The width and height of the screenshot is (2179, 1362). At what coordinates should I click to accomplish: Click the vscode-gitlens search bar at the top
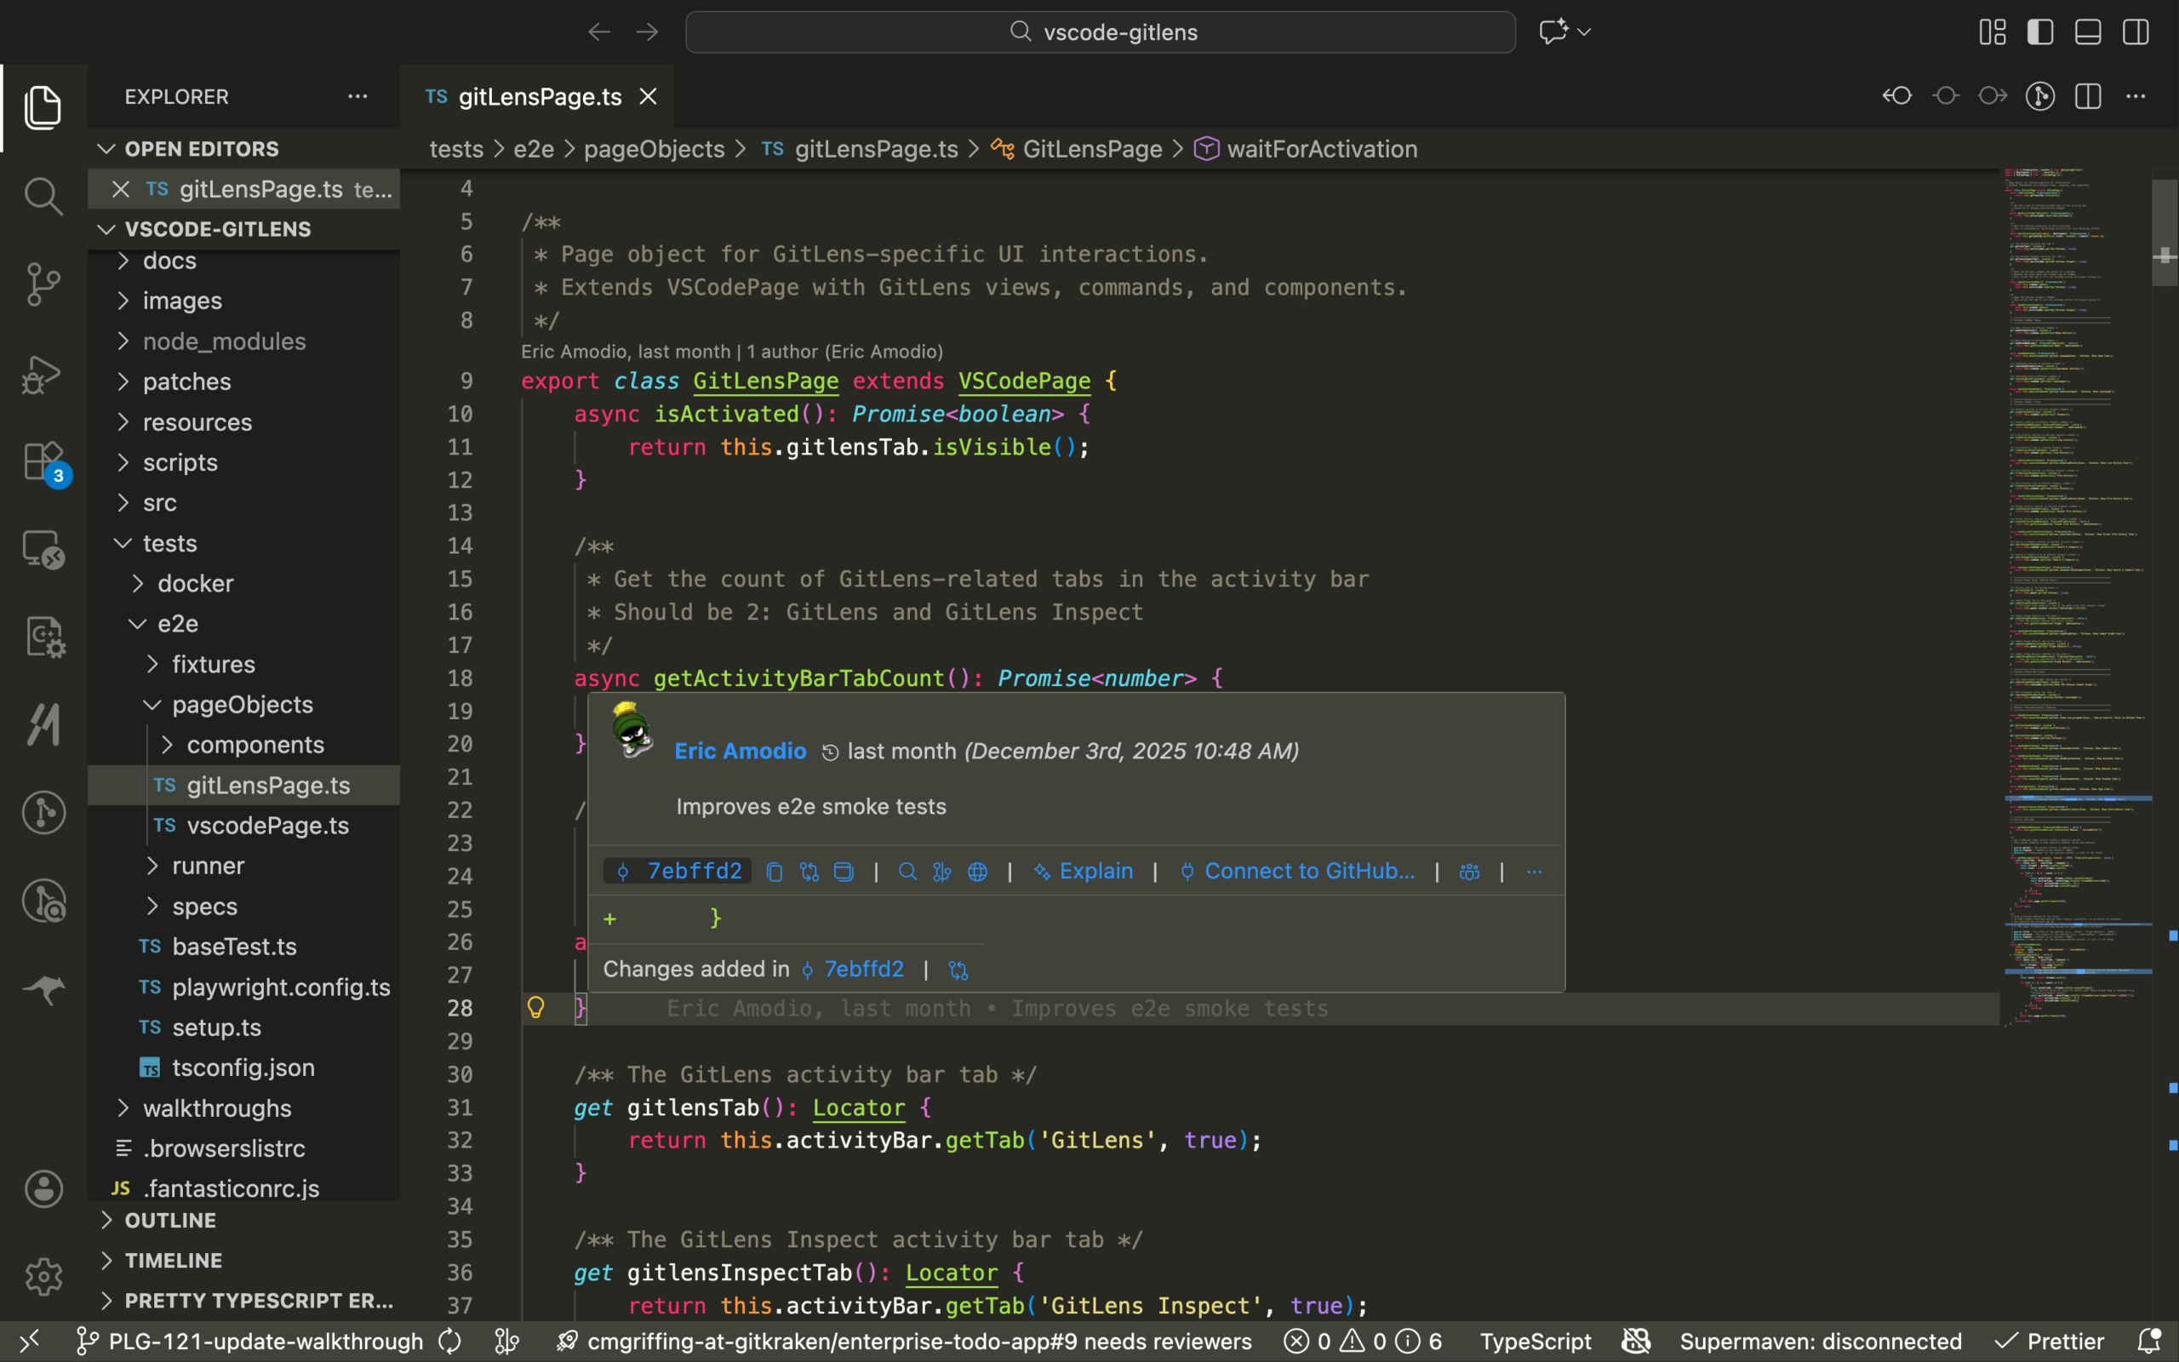pos(1100,31)
